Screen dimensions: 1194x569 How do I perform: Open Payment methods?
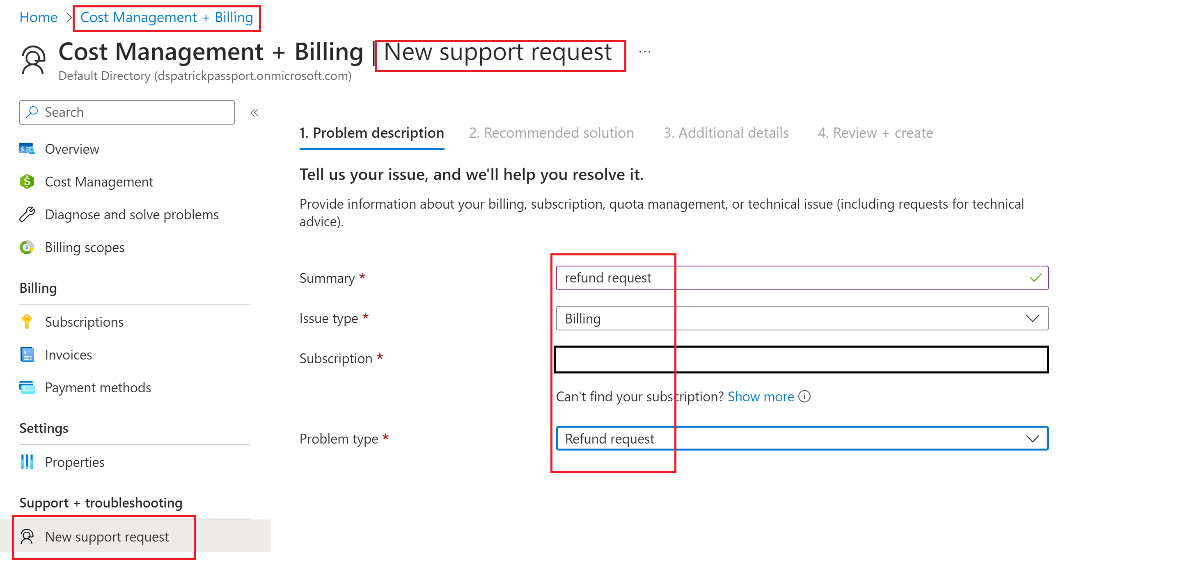click(98, 387)
